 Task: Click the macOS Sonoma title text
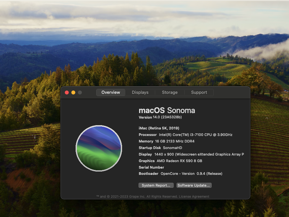167,110
